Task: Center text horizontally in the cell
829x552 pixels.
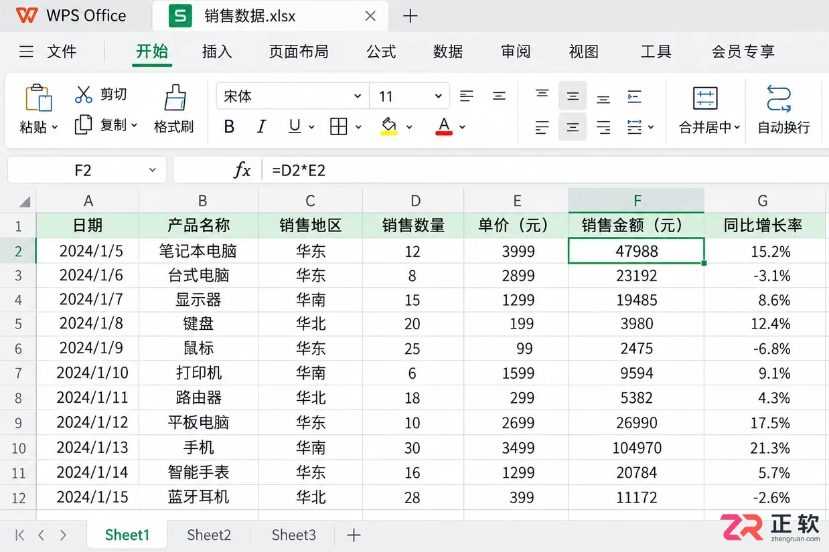Action: (573, 127)
